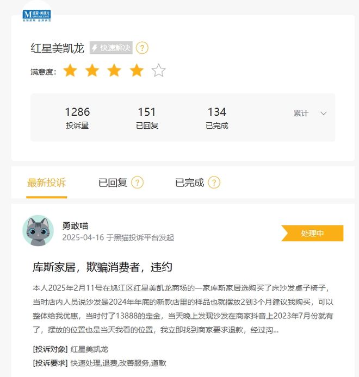Open help icon beside 快速解决 badge
The image size is (359, 377).
tap(142, 48)
